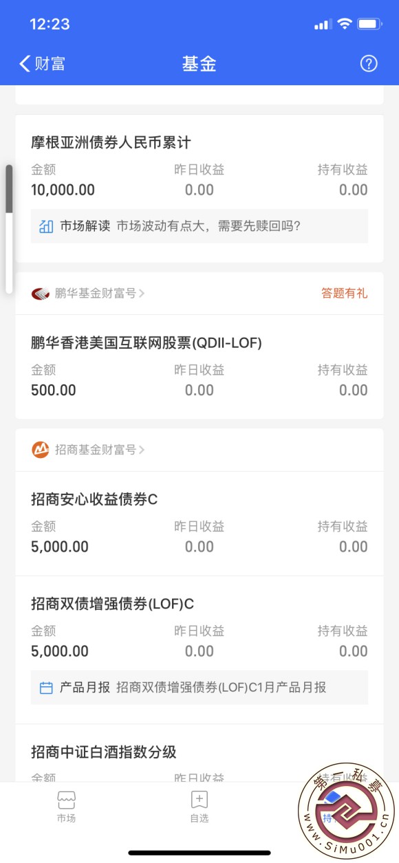Go back to 财富 page
399x863 pixels.
43,64
